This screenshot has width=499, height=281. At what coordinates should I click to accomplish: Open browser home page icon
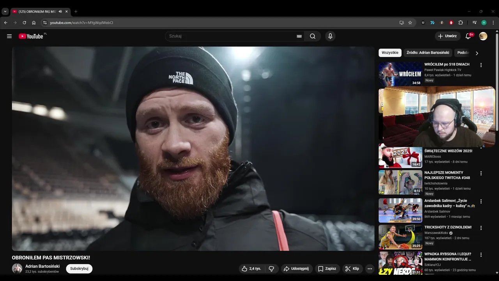(x=34, y=23)
